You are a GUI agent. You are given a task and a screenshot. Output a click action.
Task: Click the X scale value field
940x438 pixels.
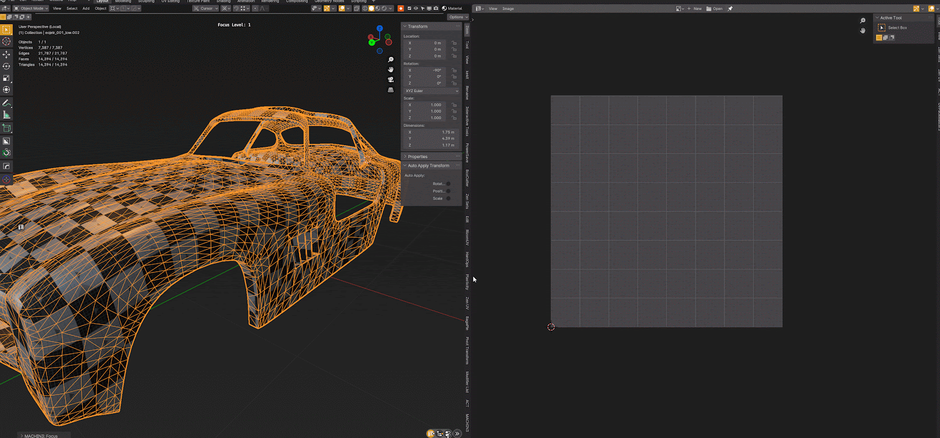425,105
